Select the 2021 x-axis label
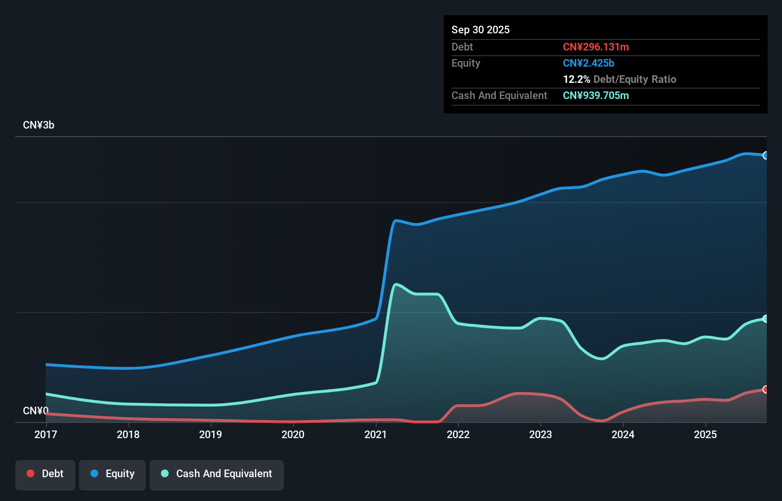The width and height of the screenshot is (782, 501). coord(376,434)
